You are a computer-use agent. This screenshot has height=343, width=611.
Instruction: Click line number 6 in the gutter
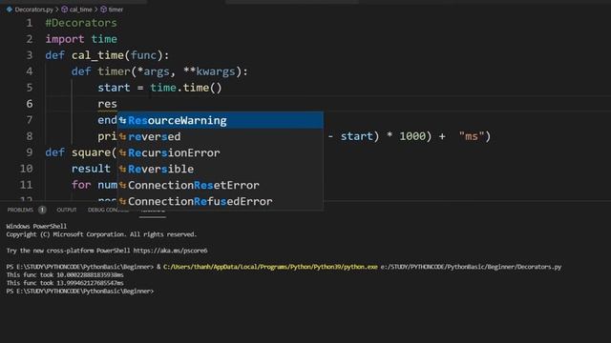[x=30, y=104]
